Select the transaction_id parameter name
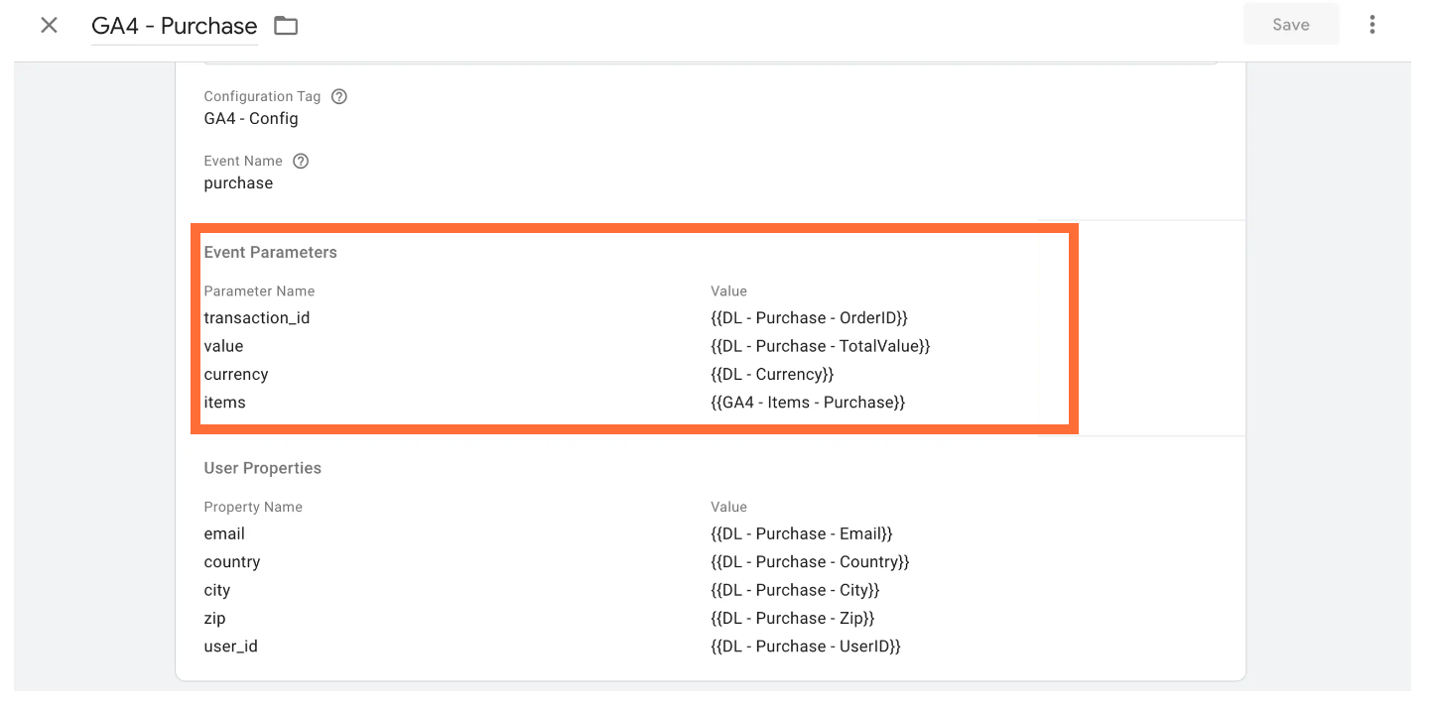Viewport: 1433px width, 704px height. point(257,317)
